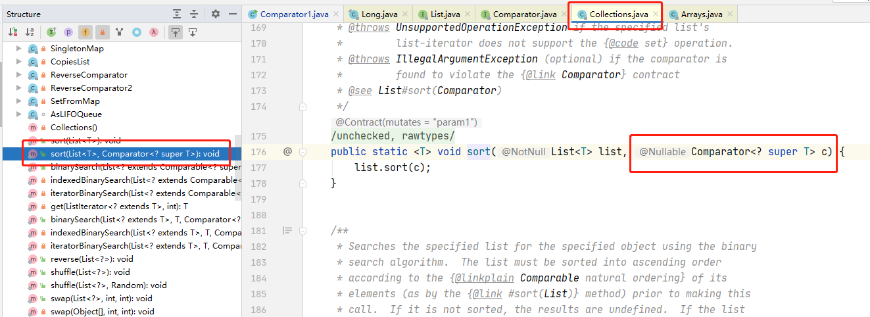The image size is (870, 317).
Task: Collapse the sort method fold at line 176
Action: [x=303, y=152]
